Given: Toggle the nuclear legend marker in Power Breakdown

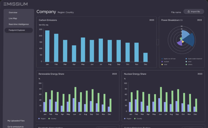Looking at the screenshot, I should pyautogui.click(x=162, y=62).
